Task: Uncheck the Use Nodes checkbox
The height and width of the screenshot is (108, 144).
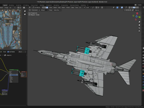Action: pyautogui.click(x=8, y=52)
